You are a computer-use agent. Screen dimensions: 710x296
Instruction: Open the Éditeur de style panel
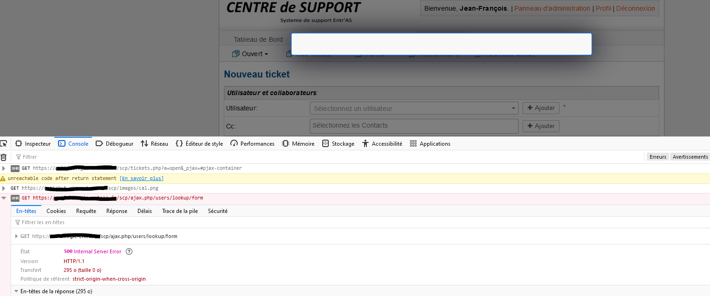pos(199,144)
